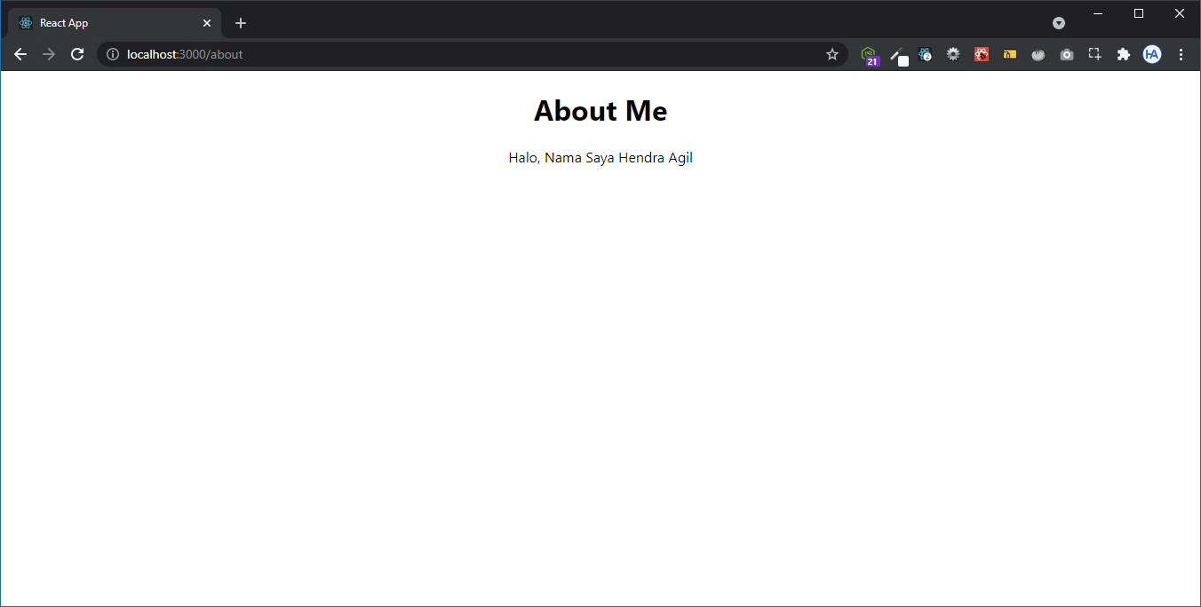1201x607 pixels.
Task: Click the red panda extension icon
Action: point(981,54)
